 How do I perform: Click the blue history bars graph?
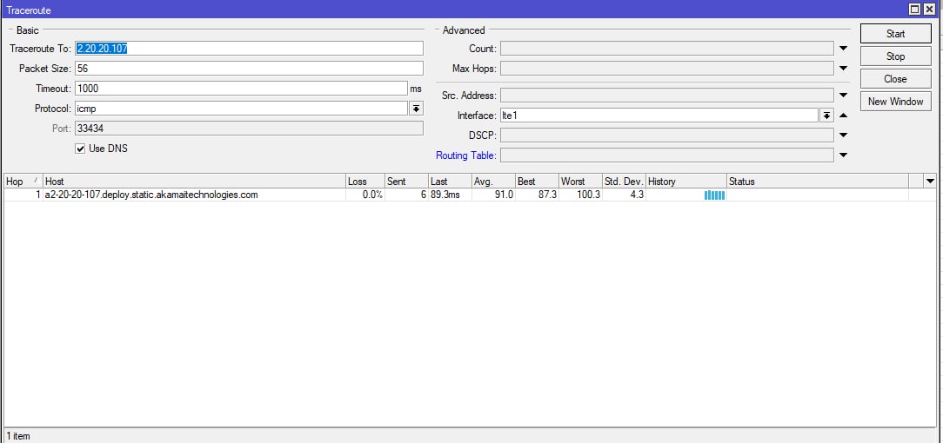pos(714,195)
